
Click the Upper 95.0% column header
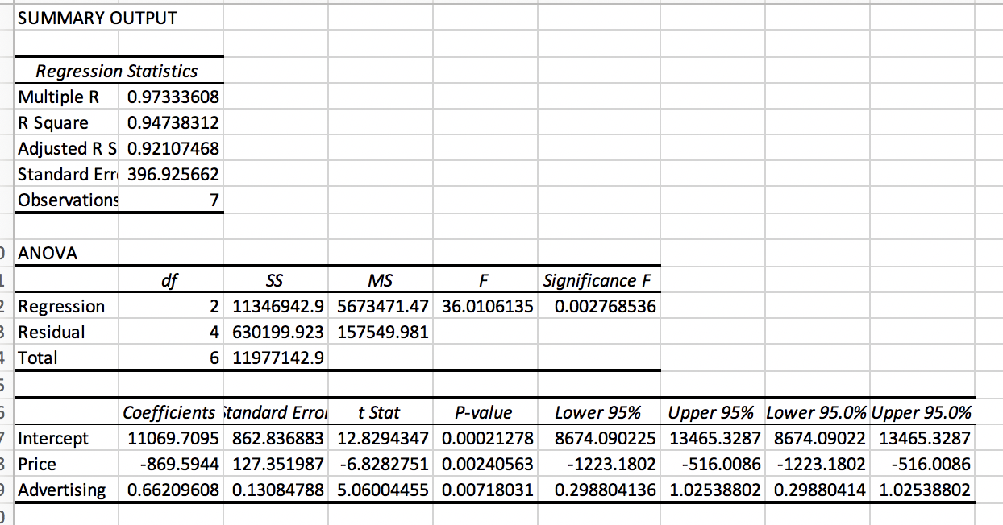[922, 413]
